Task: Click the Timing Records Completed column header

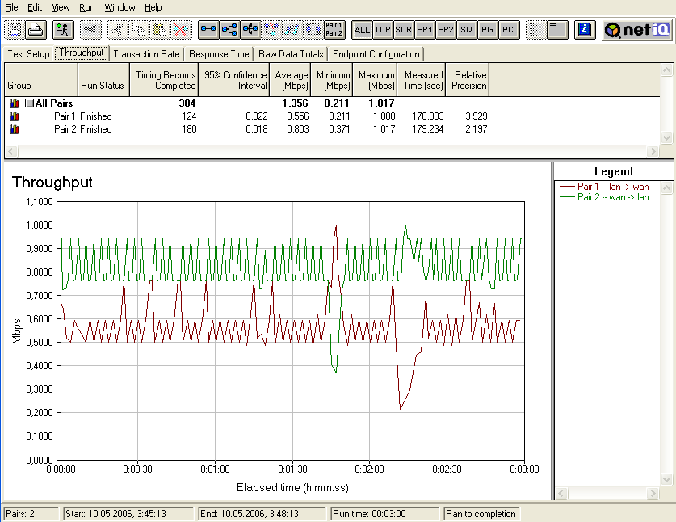Action: click(x=165, y=80)
